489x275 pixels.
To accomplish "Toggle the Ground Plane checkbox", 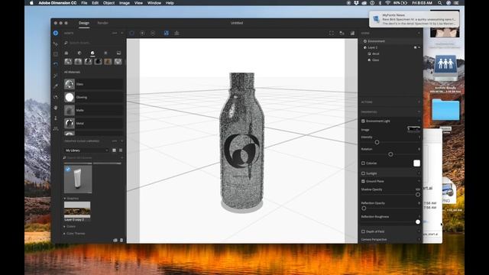I will [363, 181].
